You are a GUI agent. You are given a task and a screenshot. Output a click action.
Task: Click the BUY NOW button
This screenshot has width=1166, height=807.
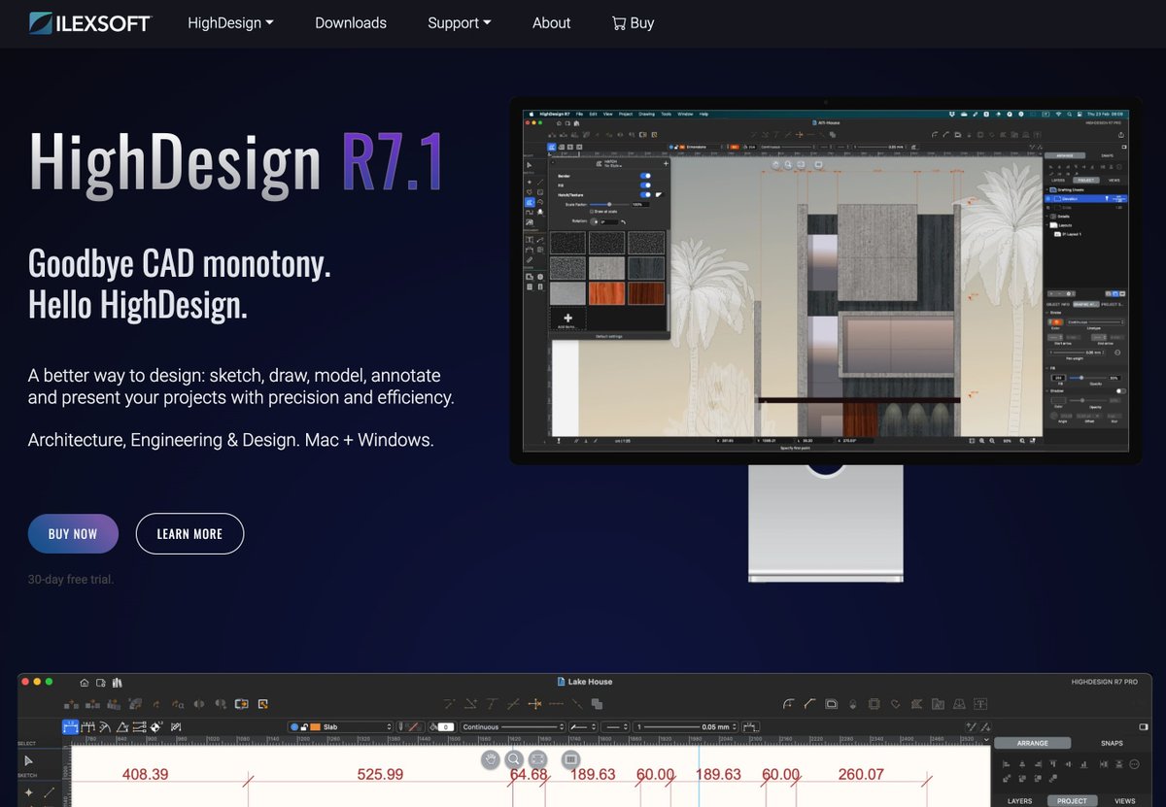[73, 534]
